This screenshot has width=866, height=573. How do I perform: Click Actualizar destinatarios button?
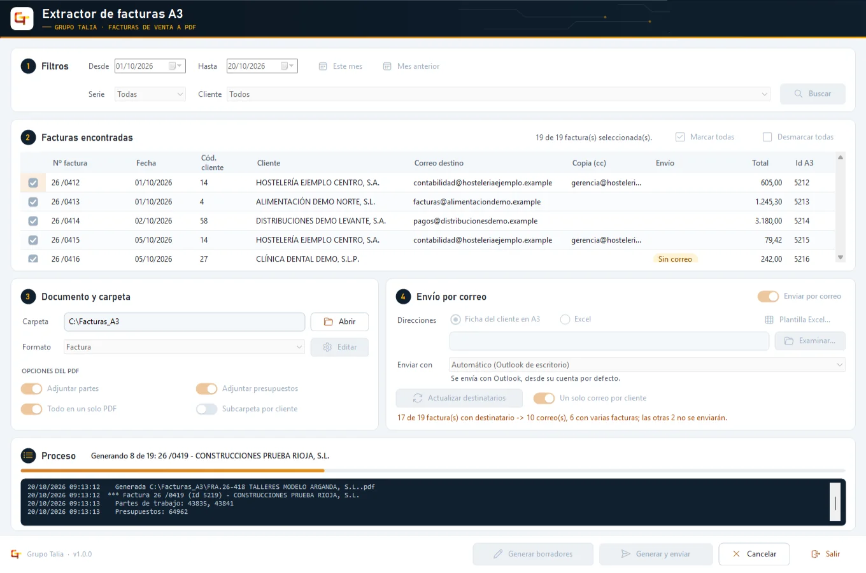tap(459, 398)
